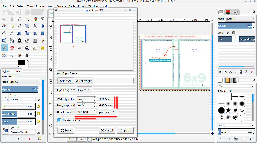
Task: Click the black foreground colour swatch
Action: (x=22, y=62)
